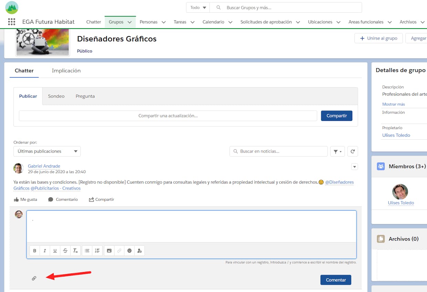
Task: Click the post date 29 de junio de 2020
Action: click(x=57, y=171)
